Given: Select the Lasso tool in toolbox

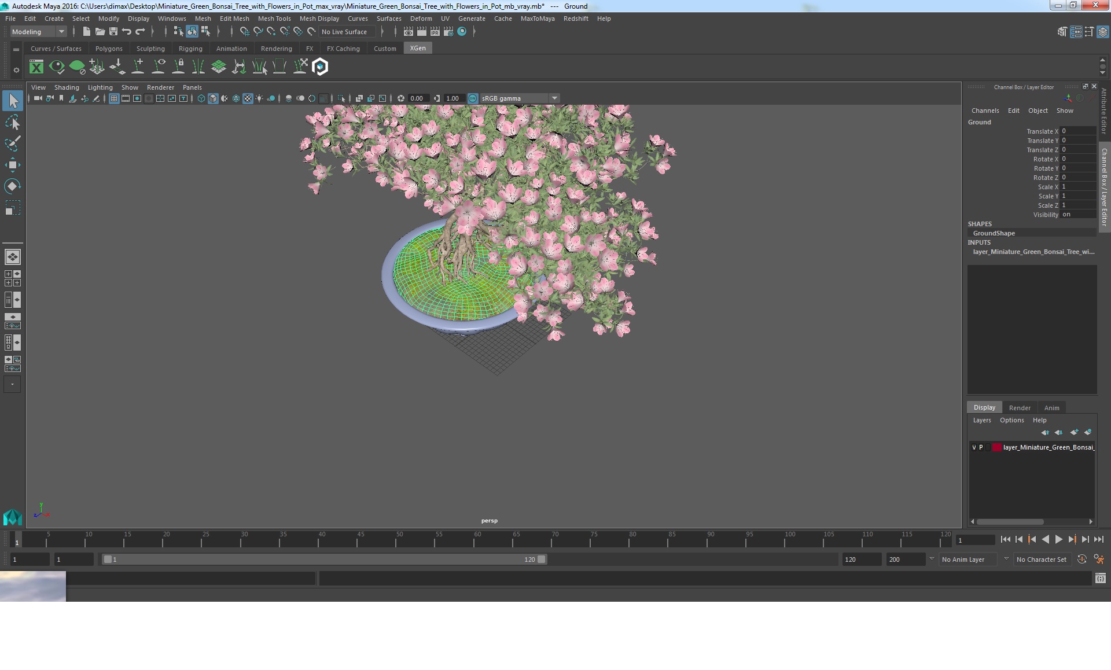Looking at the screenshot, I should (12, 123).
